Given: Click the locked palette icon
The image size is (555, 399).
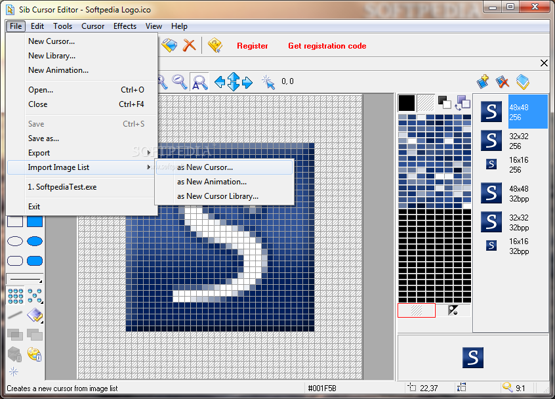Looking at the screenshot, I should [x=35, y=354].
